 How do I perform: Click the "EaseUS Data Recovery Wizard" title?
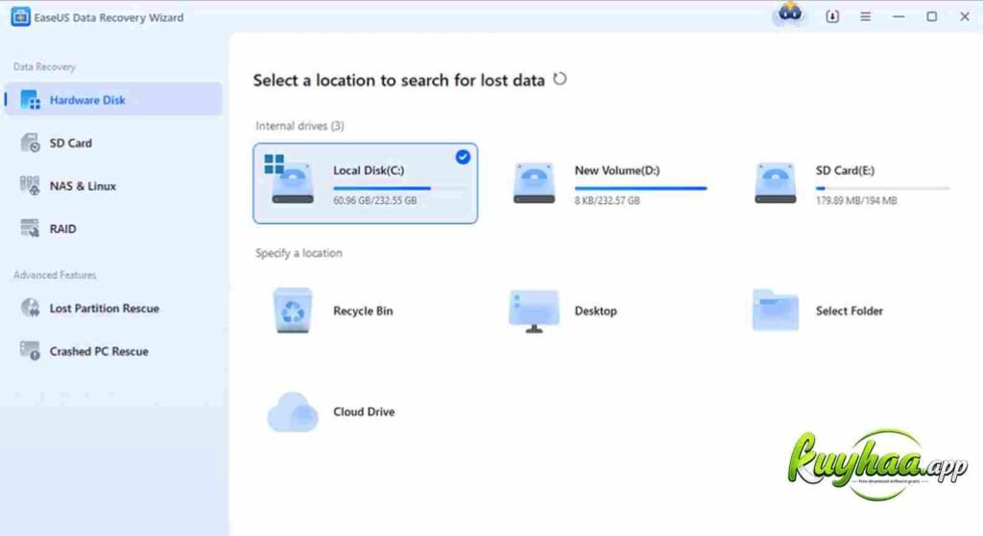click(108, 17)
